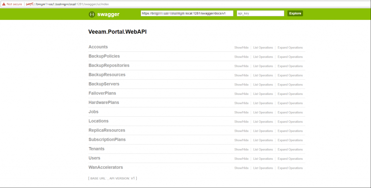List Operations for BackupServers
This screenshot has width=371, height=188.
click(263, 85)
